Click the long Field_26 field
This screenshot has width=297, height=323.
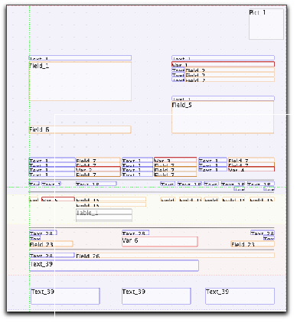tap(175, 256)
